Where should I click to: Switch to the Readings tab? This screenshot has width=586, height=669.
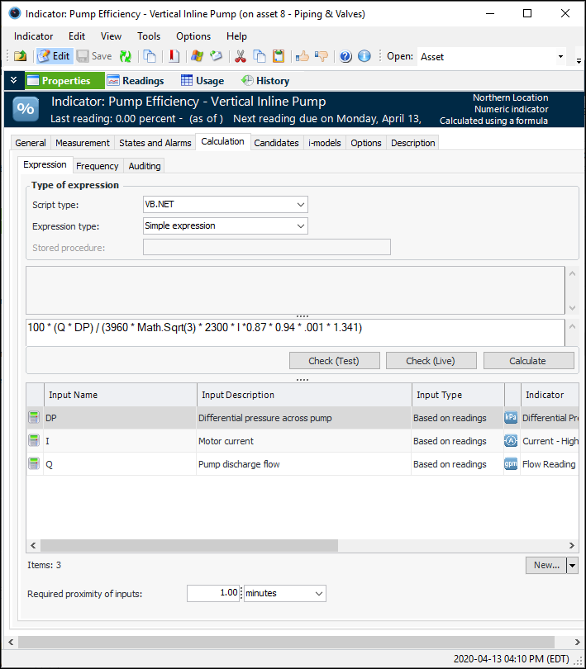pos(136,80)
